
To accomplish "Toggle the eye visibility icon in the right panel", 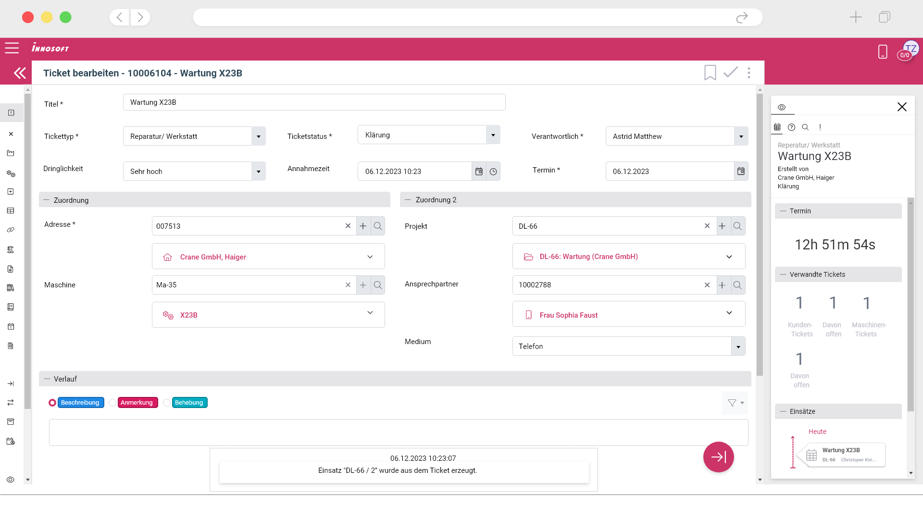I will coord(782,107).
